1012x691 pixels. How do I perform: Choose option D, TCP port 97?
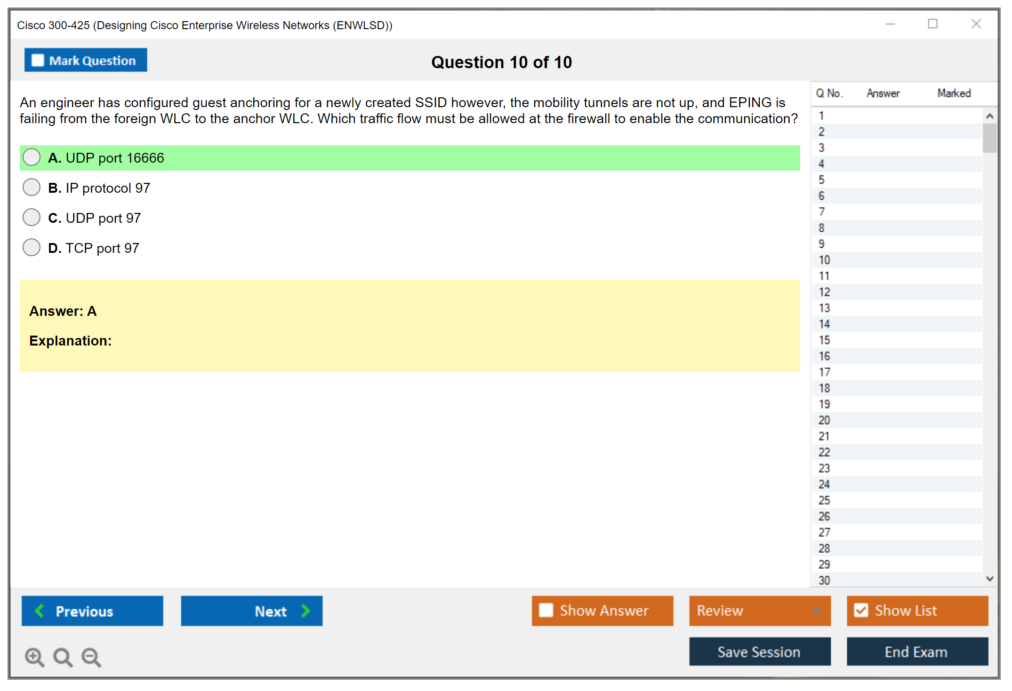click(32, 248)
